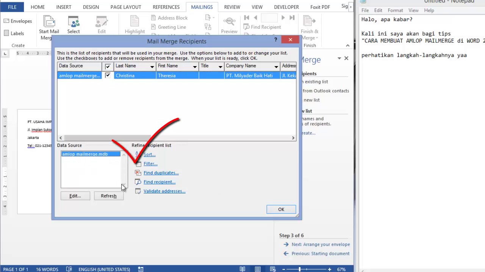Switch to Print Layout view icon
The height and width of the screenshot is (272, 485).
click(258, 269)
